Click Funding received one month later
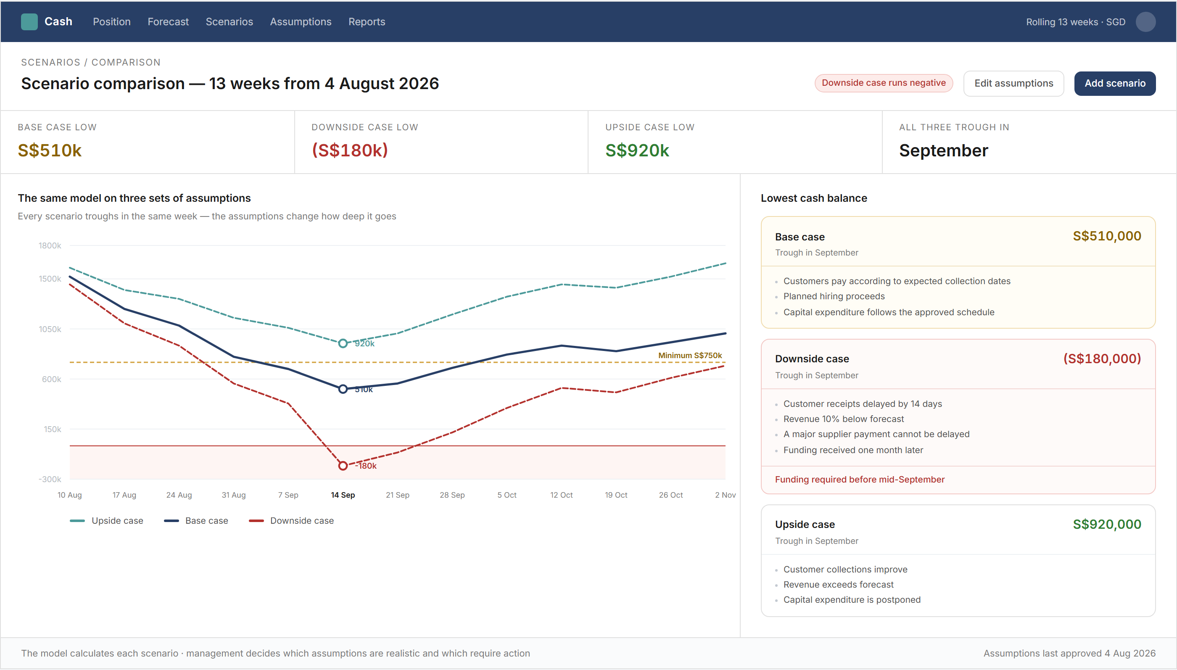The height and width of the screenshot is (670, 1177). point(853,450)
